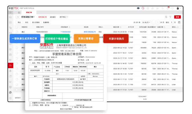The width and height of the screenshot is (192, 114).
Task: Click the filter funnel icon
Action: pos(170,17)
